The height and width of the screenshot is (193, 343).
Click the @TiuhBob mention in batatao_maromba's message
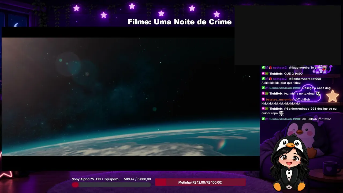pyautogui.click(x=303, y=99)
